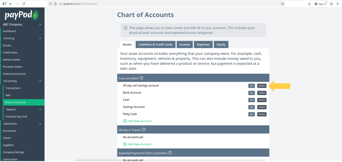This screenshot has width=342, height=162.
Task: Edit the Bank Account row
Action: 251,93
